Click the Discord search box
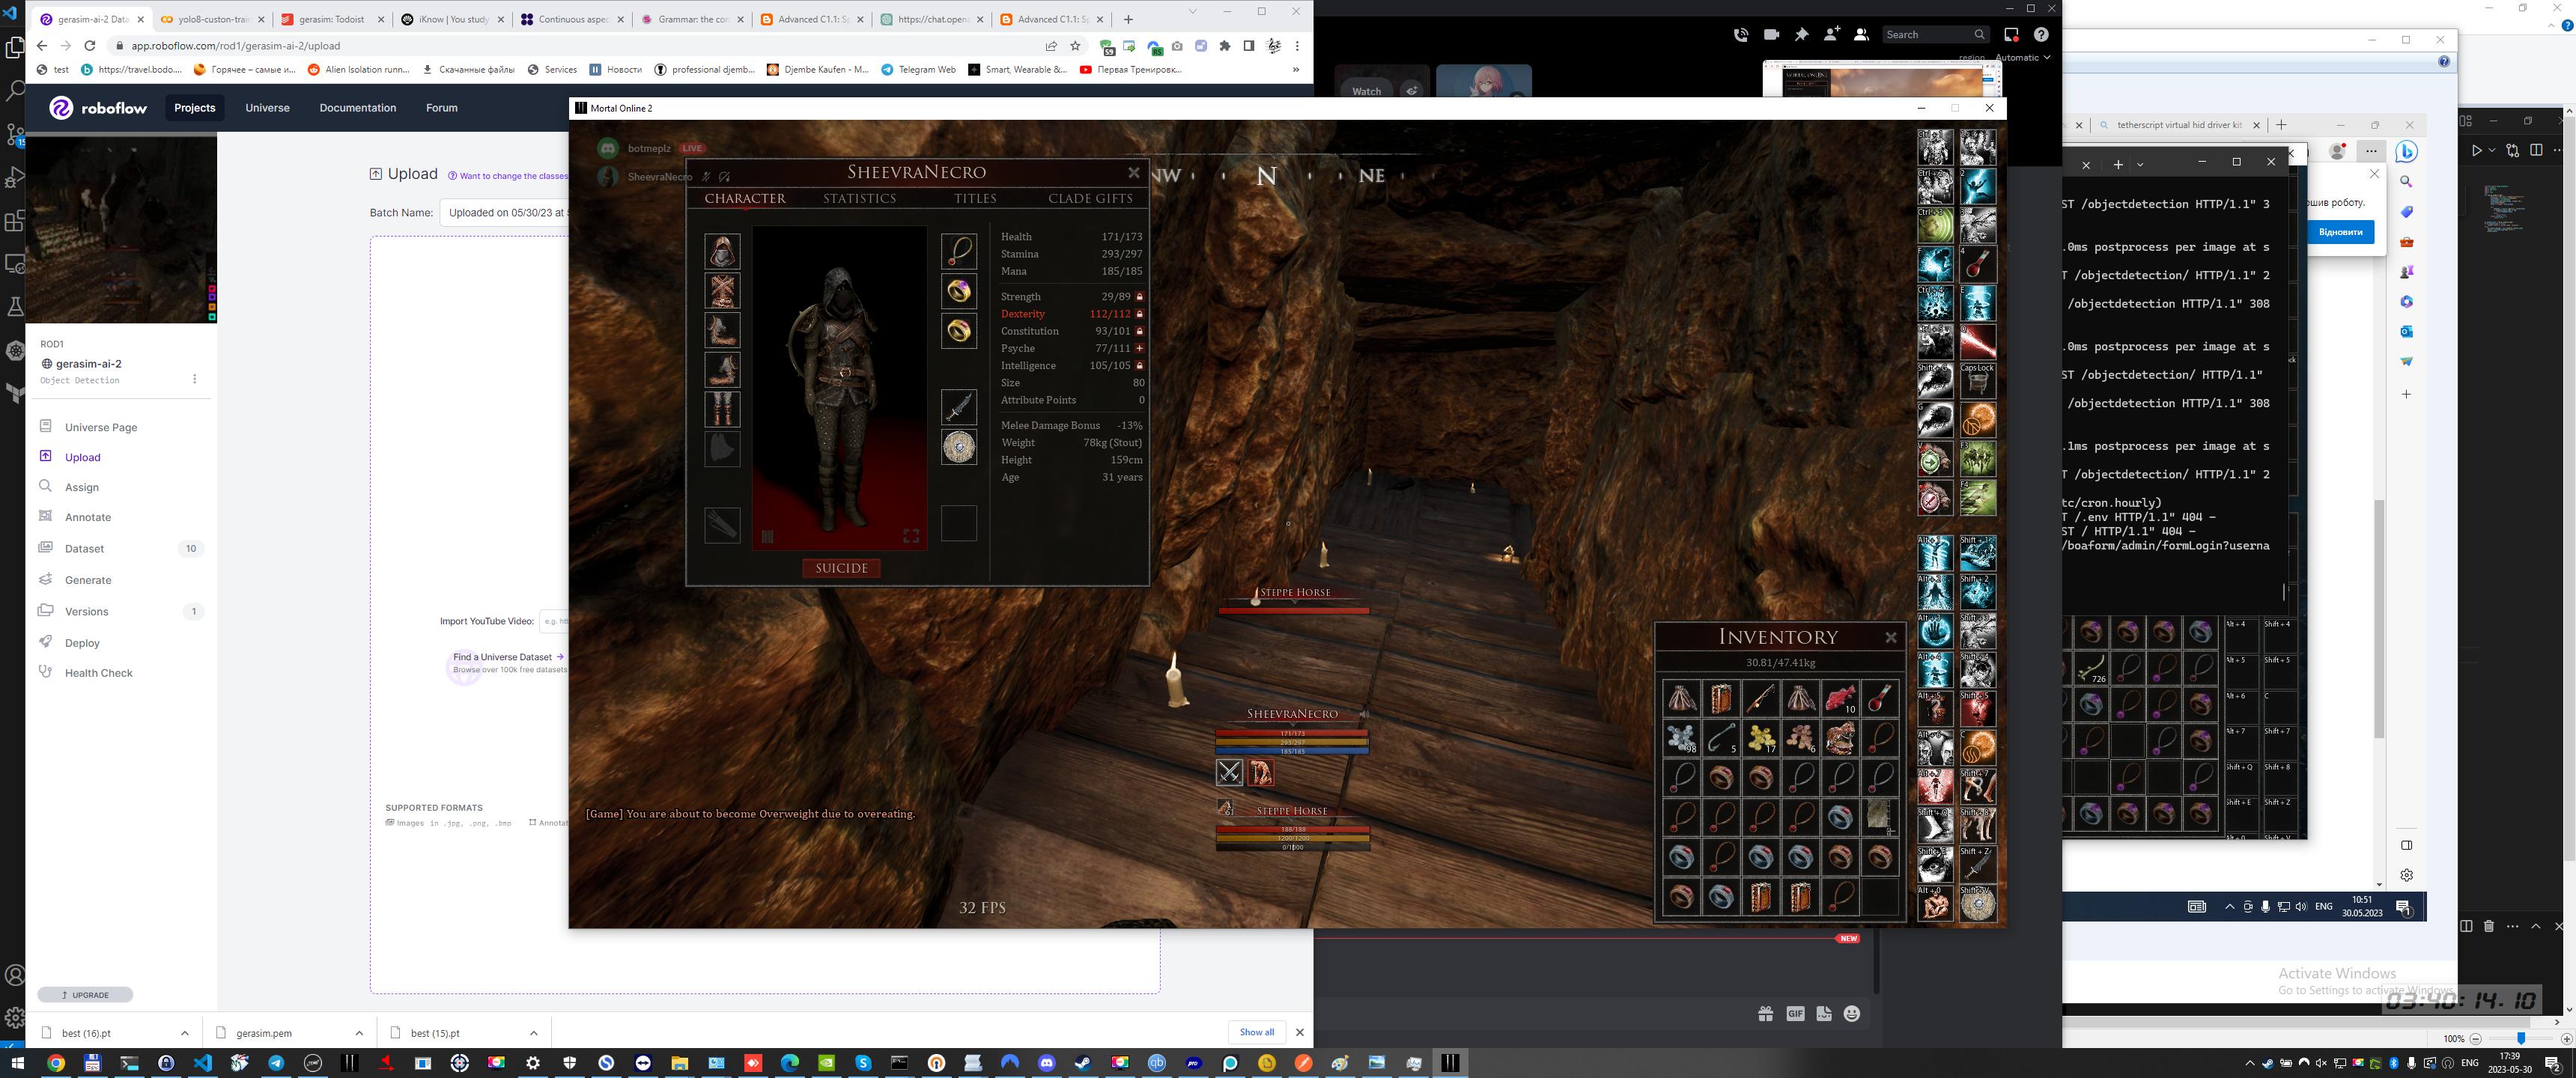 tap(1935, 34)
